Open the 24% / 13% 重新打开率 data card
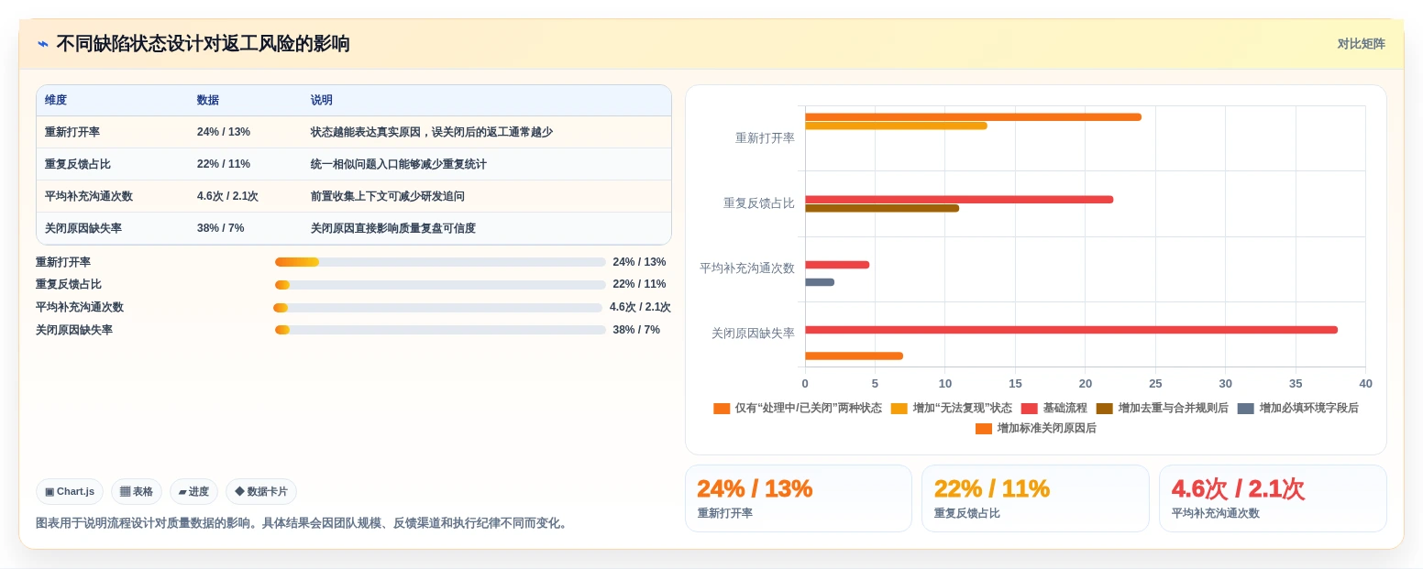The height and width of the screenshot is (569, 1423). point(799,498)
